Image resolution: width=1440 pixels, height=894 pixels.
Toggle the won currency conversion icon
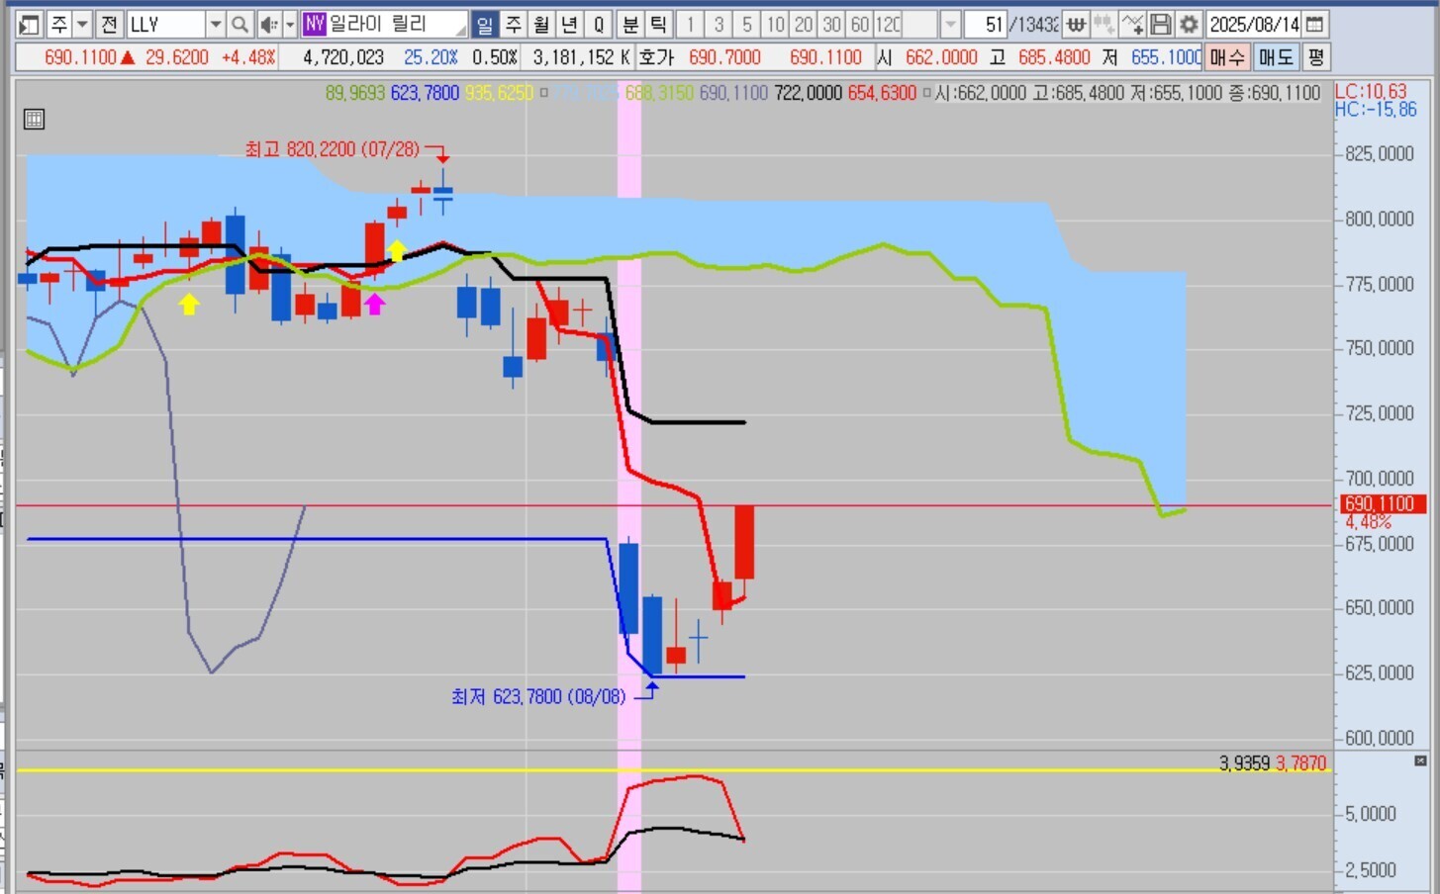[1076, 24]
